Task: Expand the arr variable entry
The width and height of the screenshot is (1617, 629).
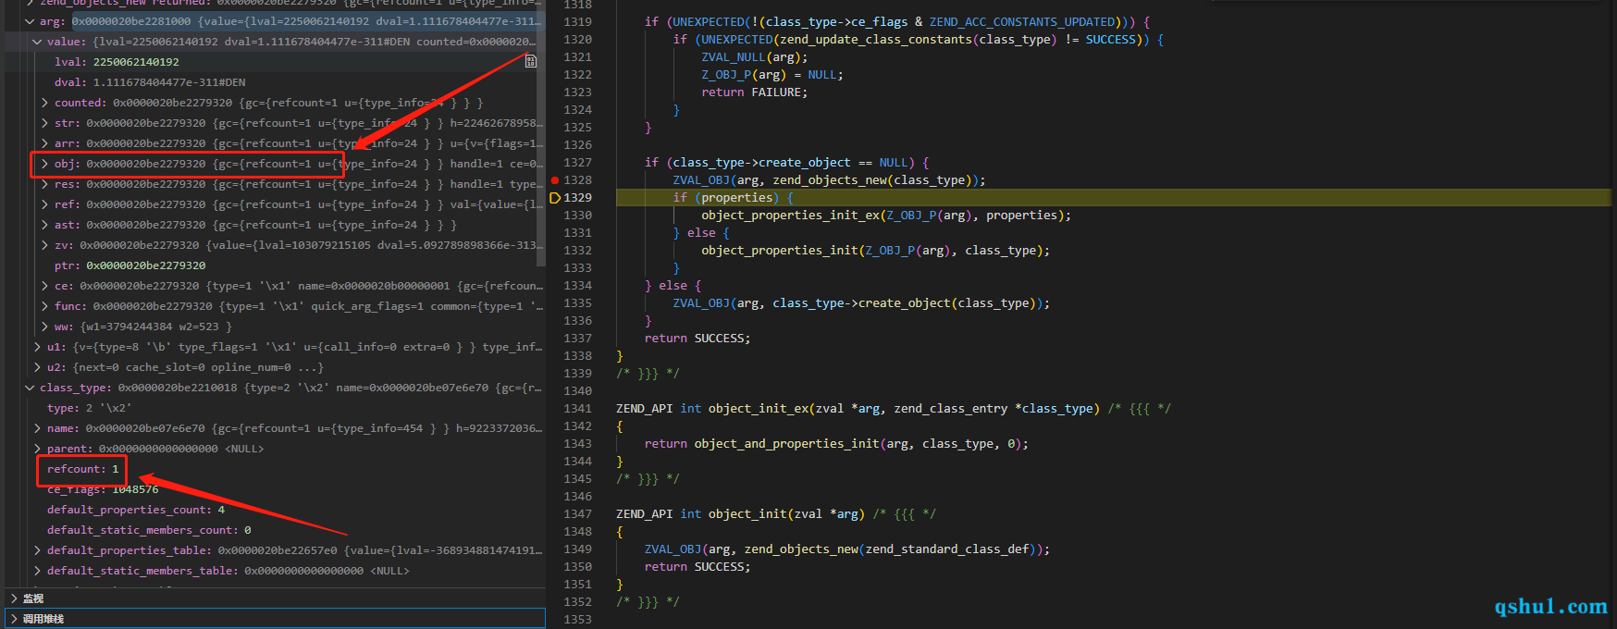Action: pos(44,143)
